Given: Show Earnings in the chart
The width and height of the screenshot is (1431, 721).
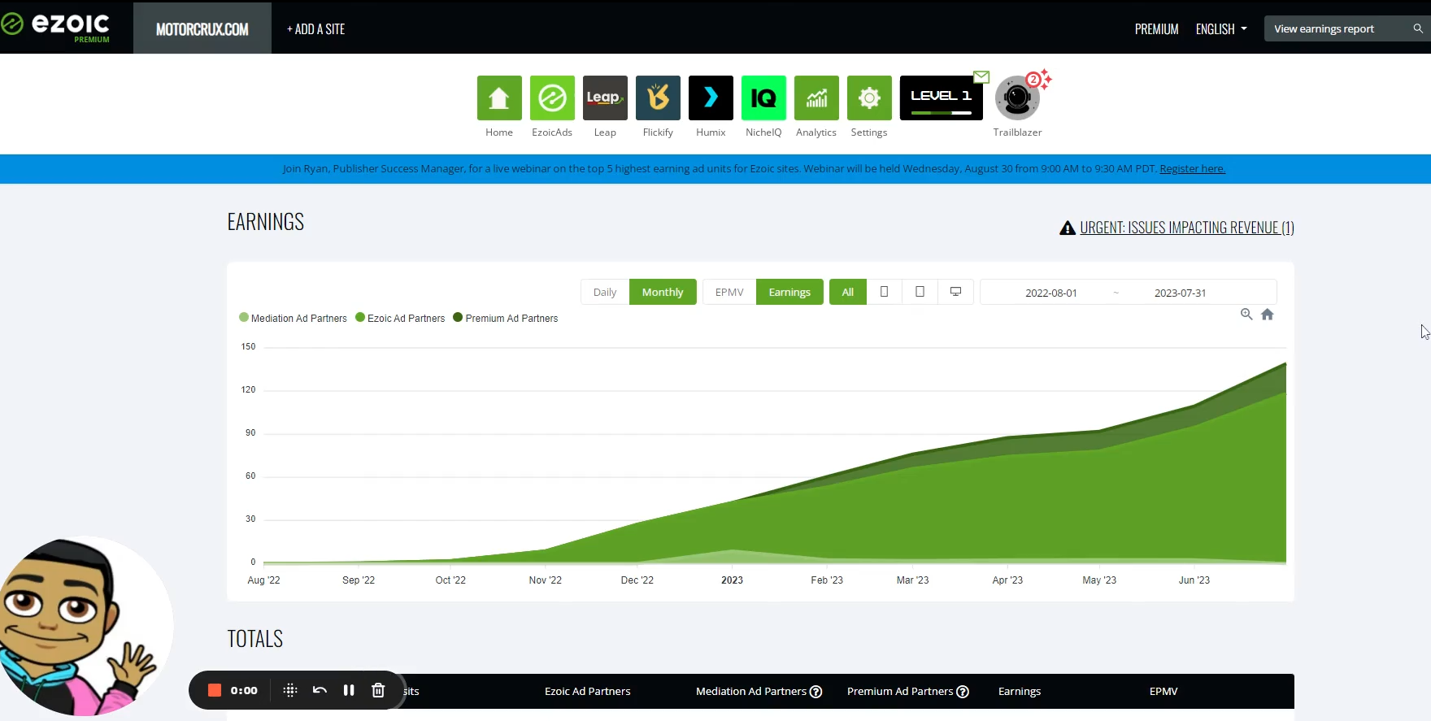Looking at the screenshot, I should pos(789,292).
